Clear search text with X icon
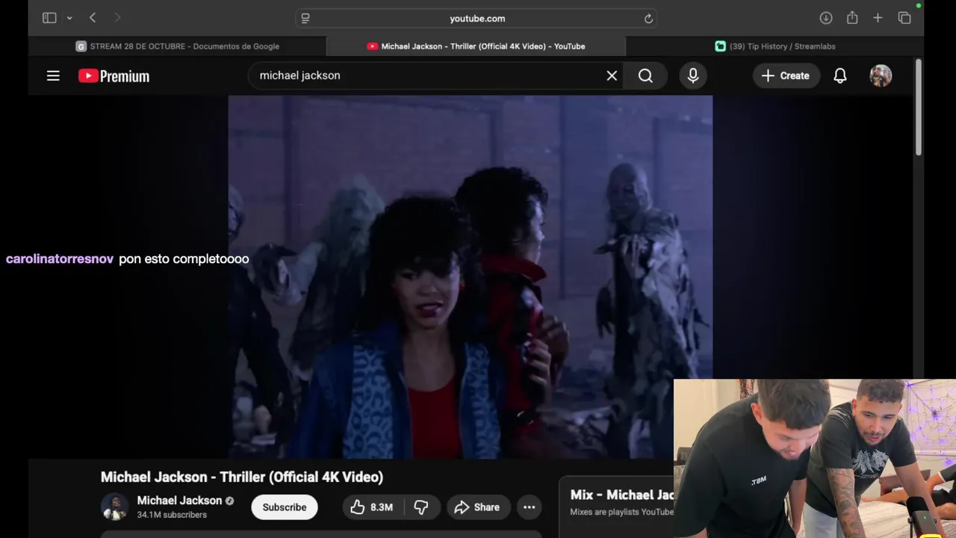 pyautogui.click(x=612, y=75)
